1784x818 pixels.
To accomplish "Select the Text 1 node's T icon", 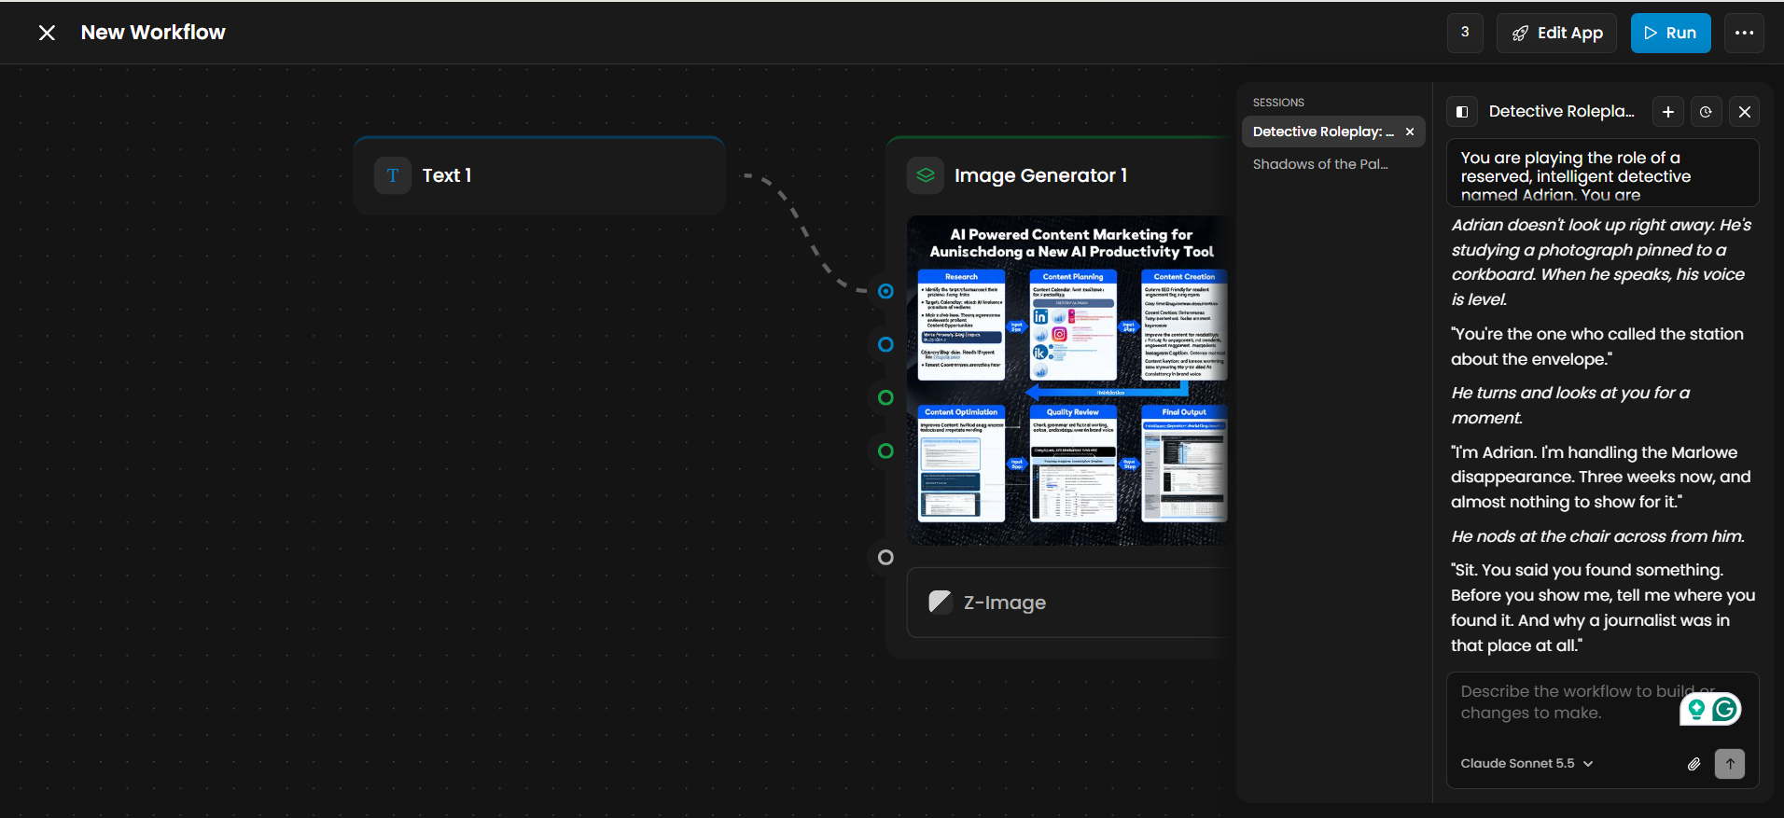I will coord(393,175).
